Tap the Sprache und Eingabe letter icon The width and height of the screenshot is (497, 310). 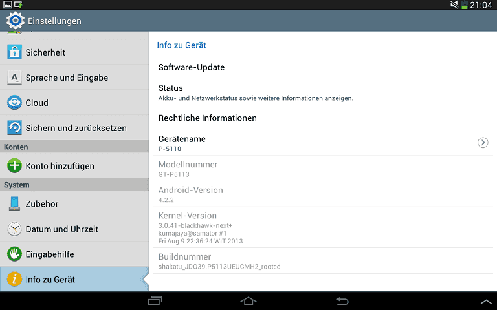pos(15,77)
